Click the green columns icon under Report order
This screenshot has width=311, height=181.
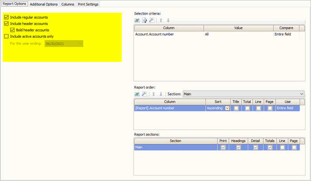pyautogui.click(x=137, y=94)
